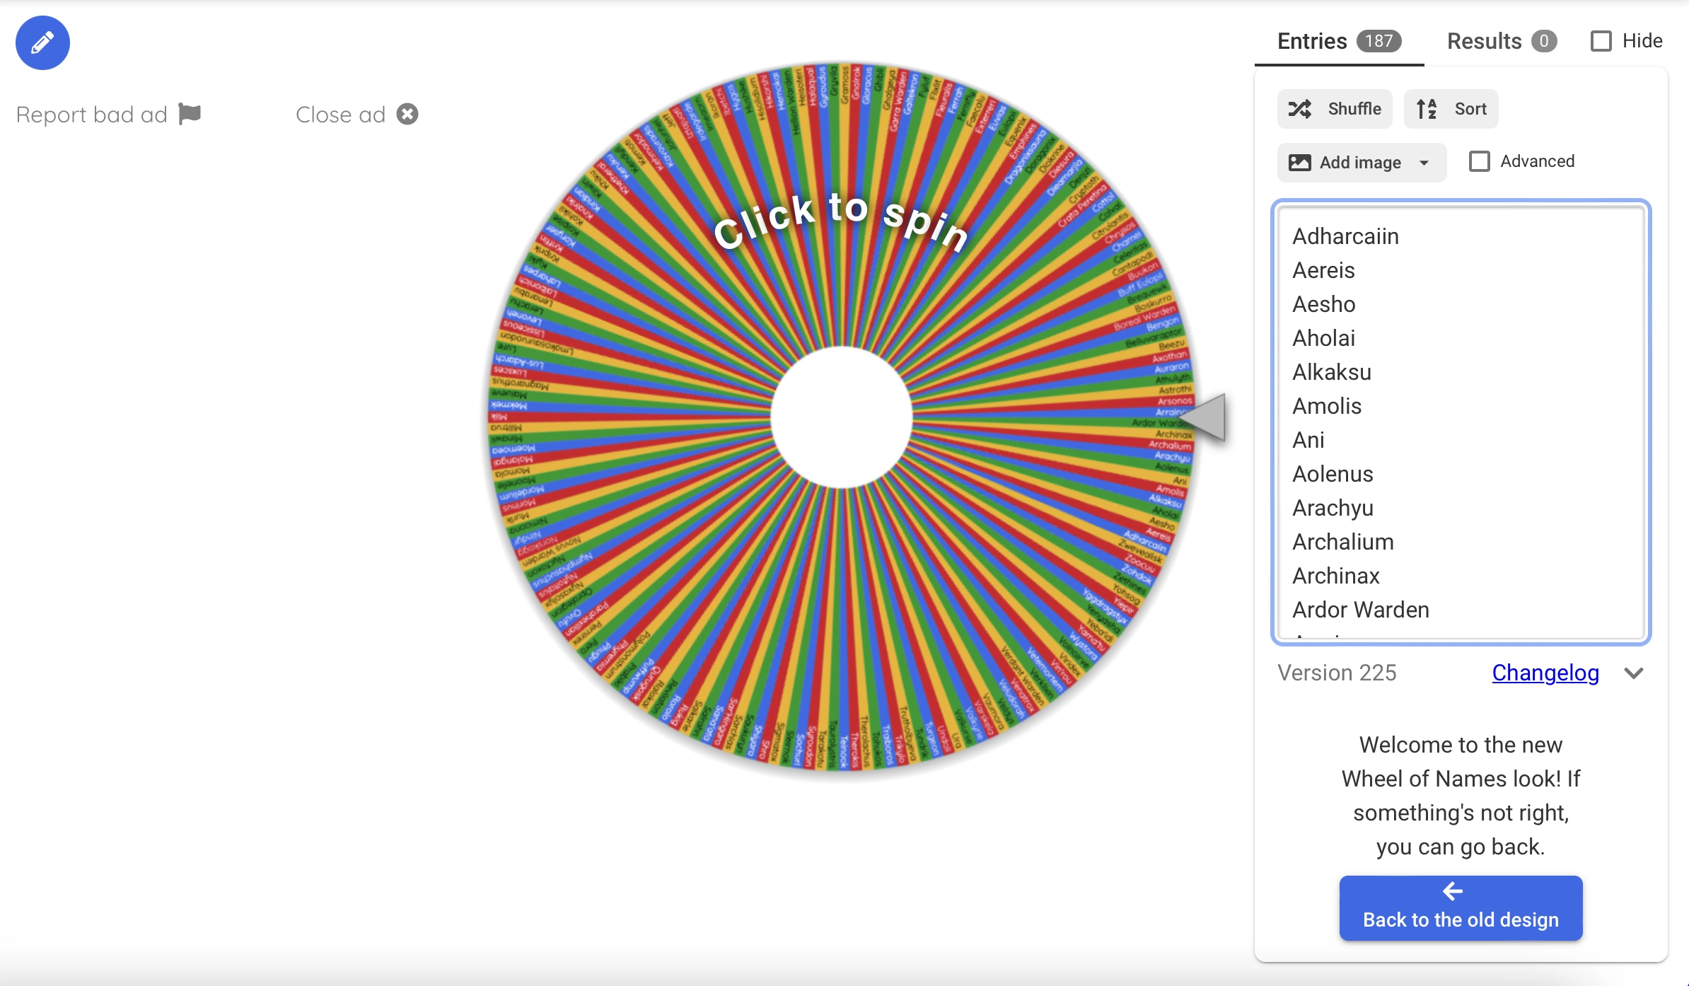This screenshot has height=986, width=1689.
Task: Click the X icon beside Close ad
Action: click(407, 114)
